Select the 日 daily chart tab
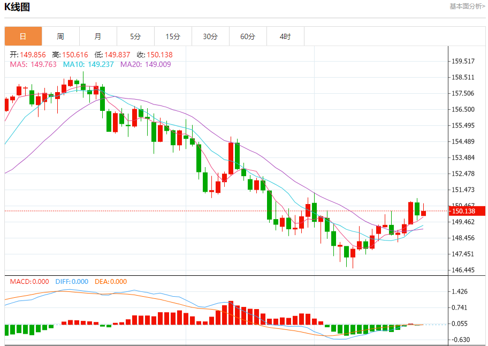488x346 pixels. tap(23, 36)
